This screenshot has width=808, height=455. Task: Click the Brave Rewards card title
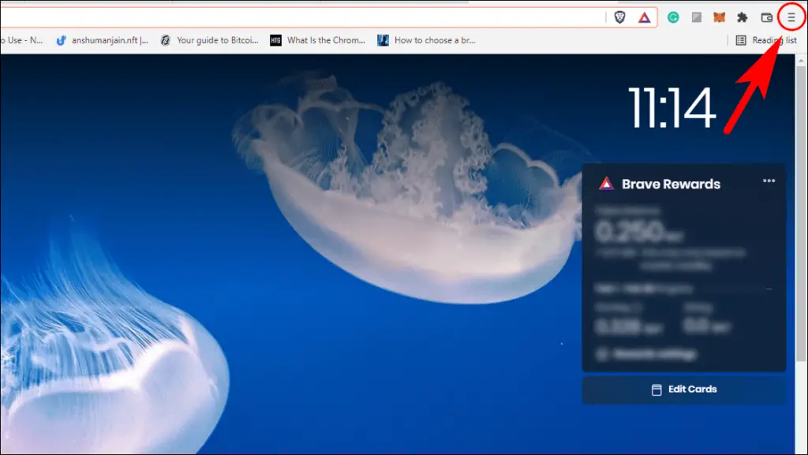[671, 184]
